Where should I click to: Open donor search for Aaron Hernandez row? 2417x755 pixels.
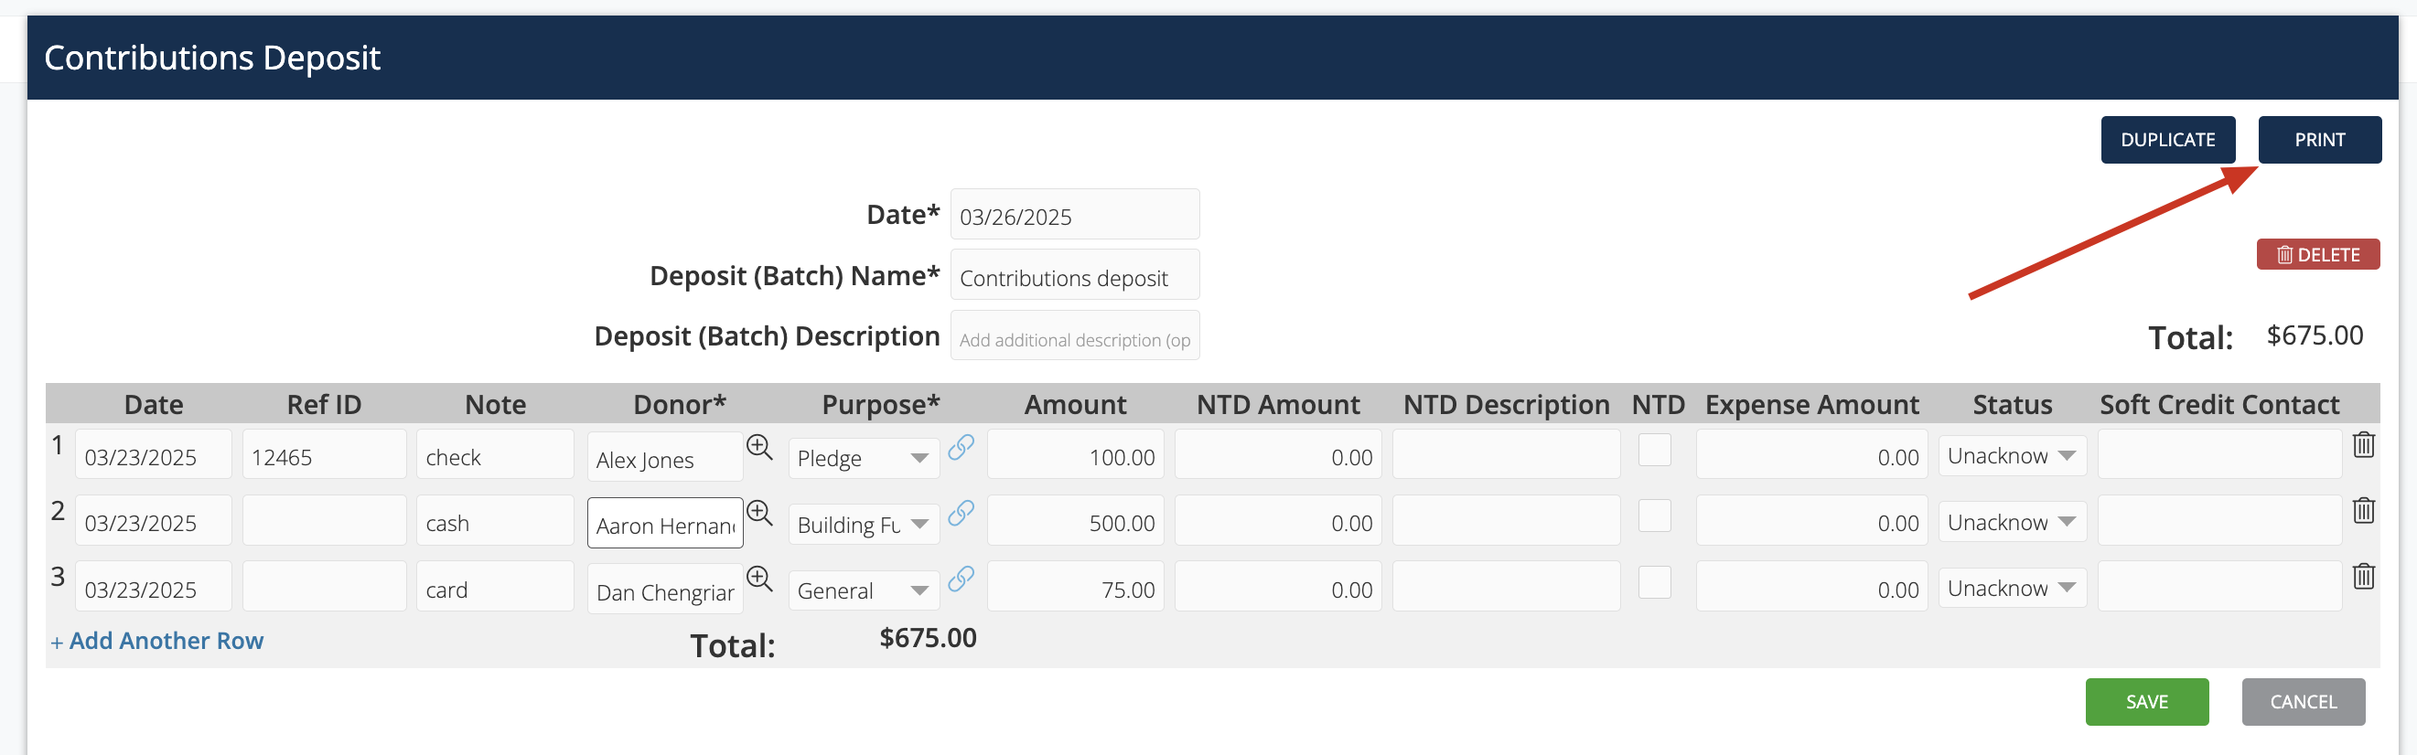coord(759,513)
